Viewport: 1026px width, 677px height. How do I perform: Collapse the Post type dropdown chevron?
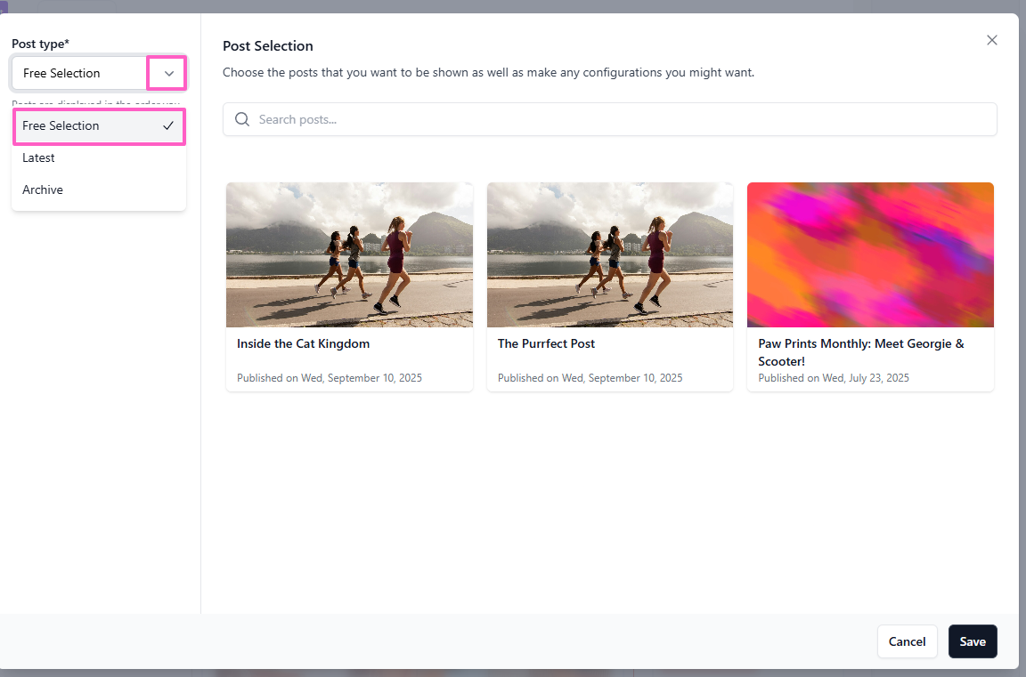[x=168, y=73]
